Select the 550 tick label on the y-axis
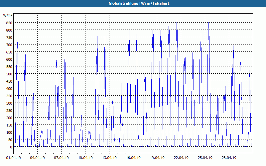This screenshot has height=166, width=266. coord(9,67)
